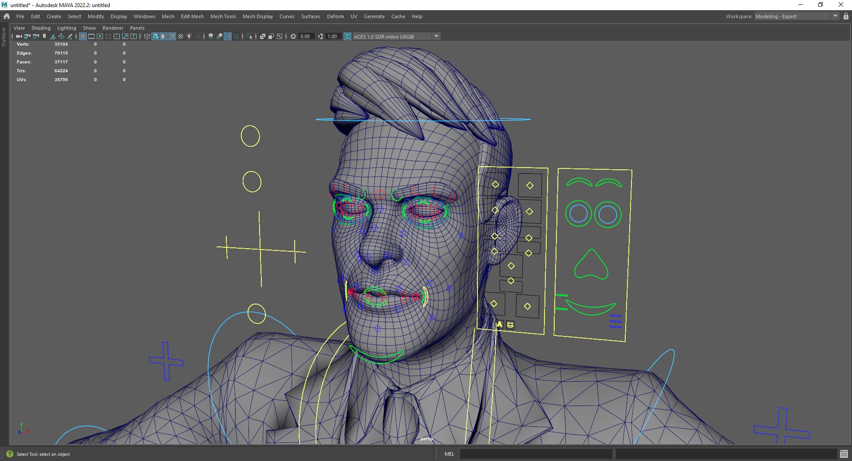Toggle the Gate Mask
This screenshot has height=461, width=852.
click(108, 36)
